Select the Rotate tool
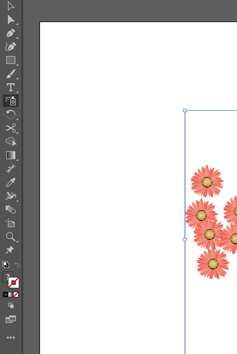The image size is (237, 354). point(11,115)
